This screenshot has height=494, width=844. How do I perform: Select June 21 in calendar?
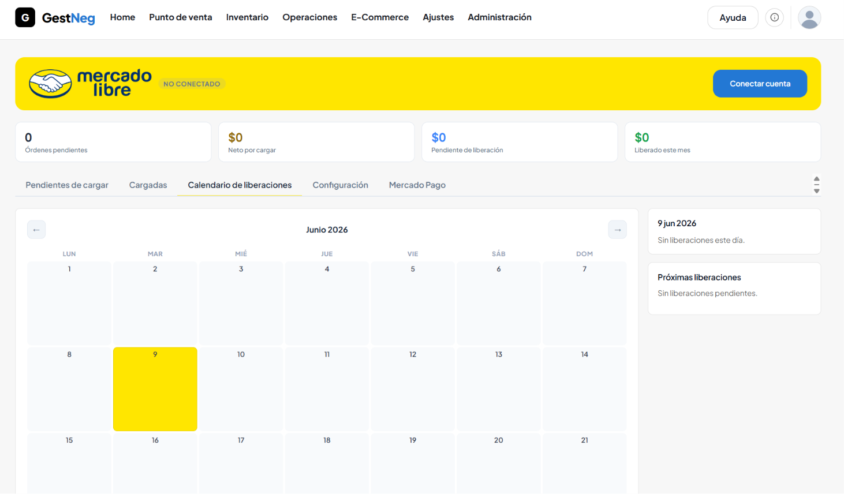tap(585, 463)
